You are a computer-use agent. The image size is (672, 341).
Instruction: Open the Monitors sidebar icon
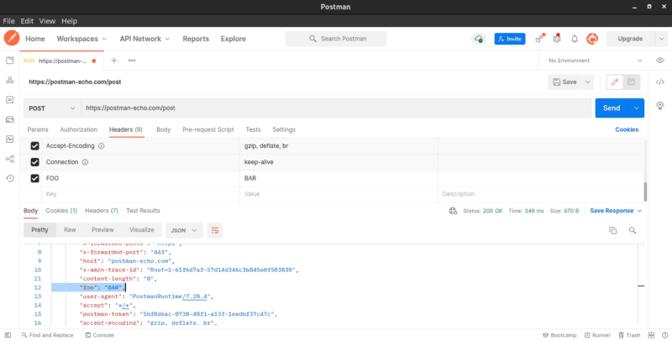9,139
